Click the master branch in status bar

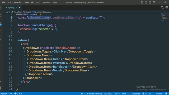click(x=4, y=94)
